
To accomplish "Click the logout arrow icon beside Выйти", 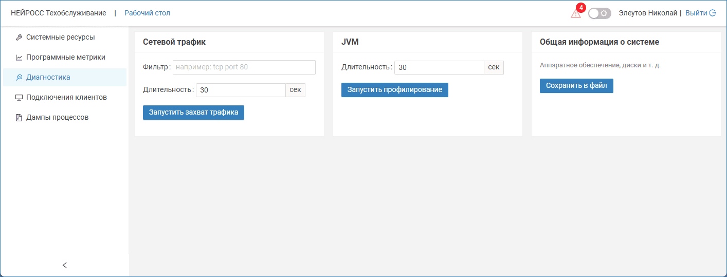I will pos(713,13).
